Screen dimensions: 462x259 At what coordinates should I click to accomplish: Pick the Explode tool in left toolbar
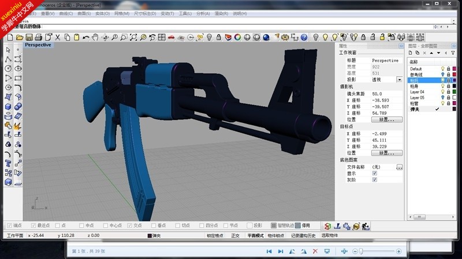pos(18,125)
